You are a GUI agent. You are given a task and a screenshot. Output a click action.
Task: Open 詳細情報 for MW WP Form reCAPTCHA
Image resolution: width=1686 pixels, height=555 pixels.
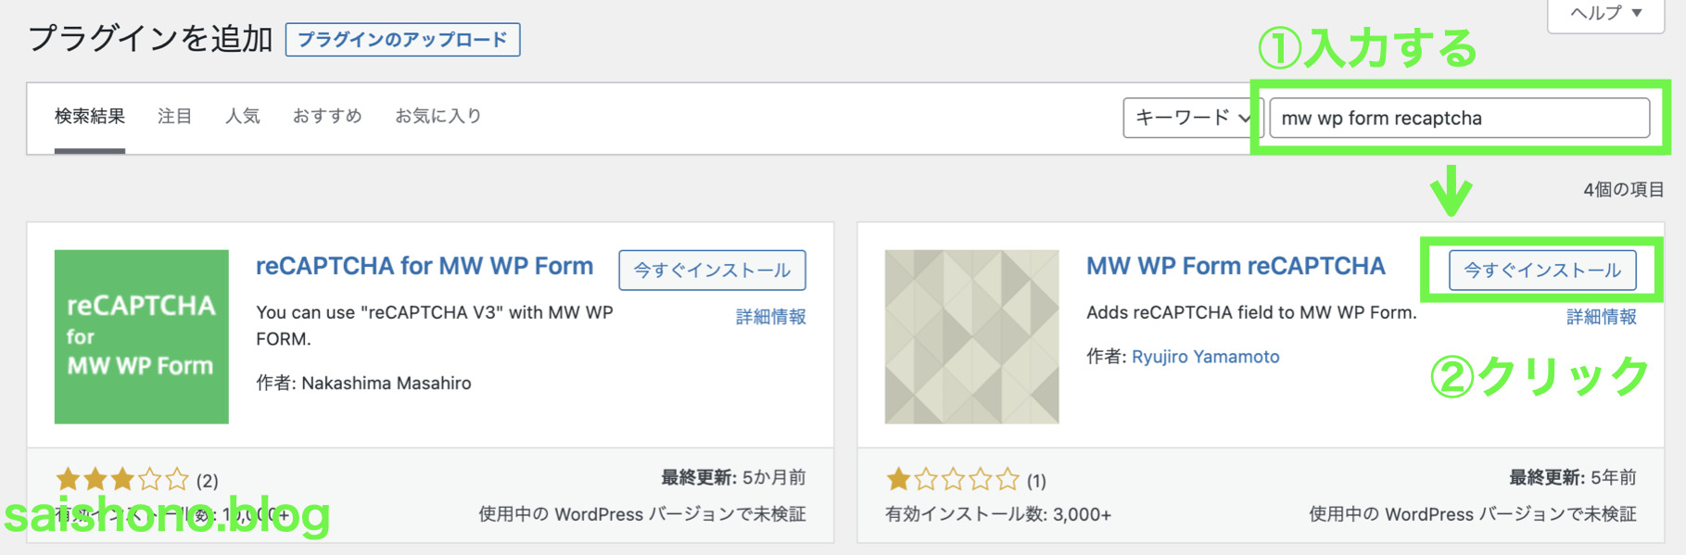click(x=1600, y=316)
